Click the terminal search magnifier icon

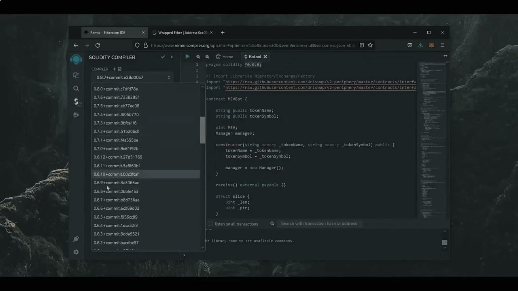(272, 224)
